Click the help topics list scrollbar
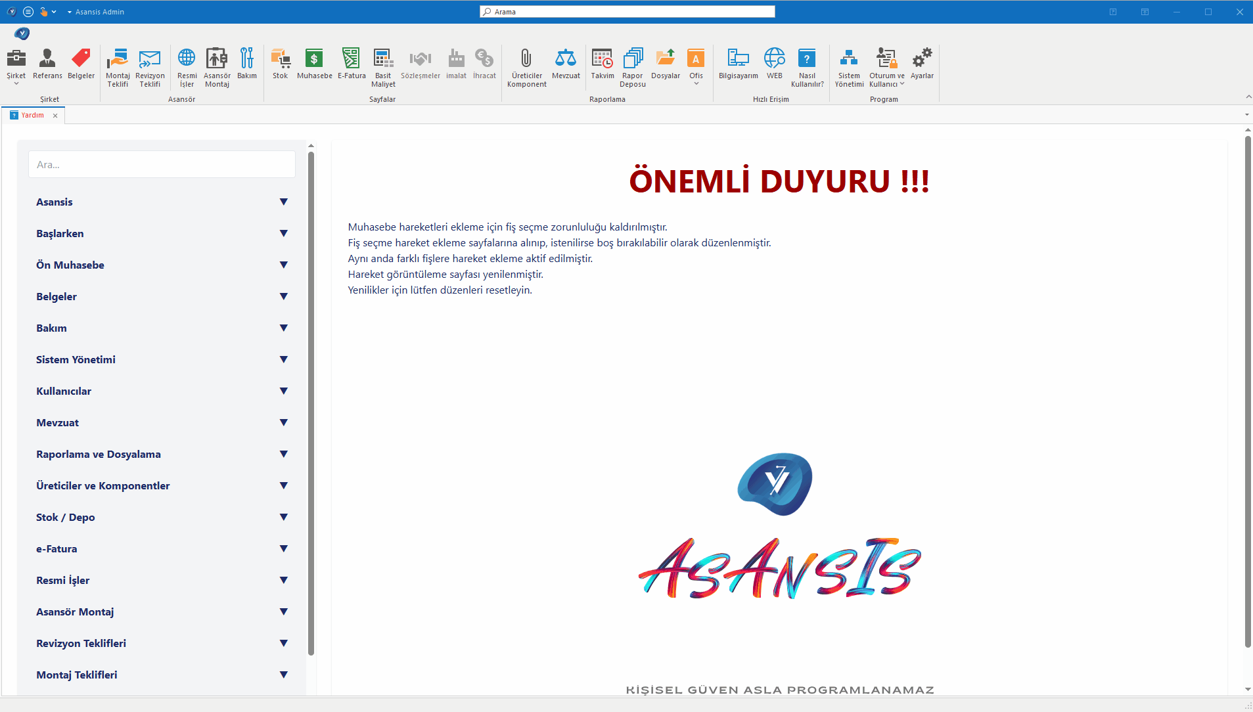Screen dimensions: 1253x712 pos(311,403)
